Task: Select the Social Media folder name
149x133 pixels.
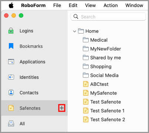Action: pos(104,76)
